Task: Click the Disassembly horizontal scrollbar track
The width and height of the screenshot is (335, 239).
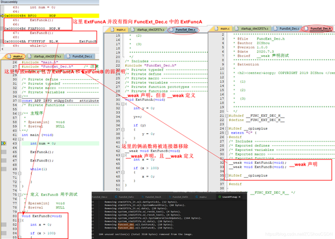Action: (x=51, y=49)
